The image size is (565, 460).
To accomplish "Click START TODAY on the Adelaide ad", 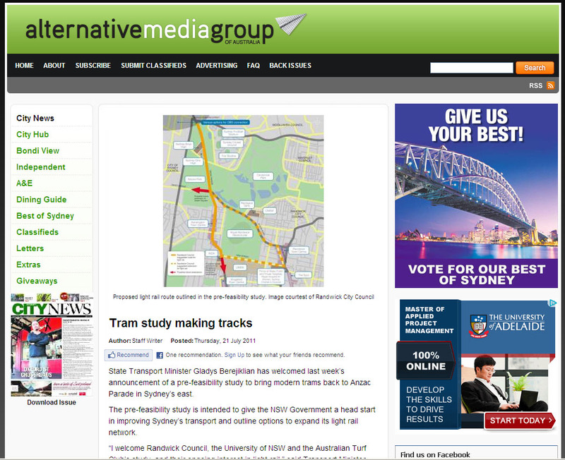I will (x=519, y=420).
